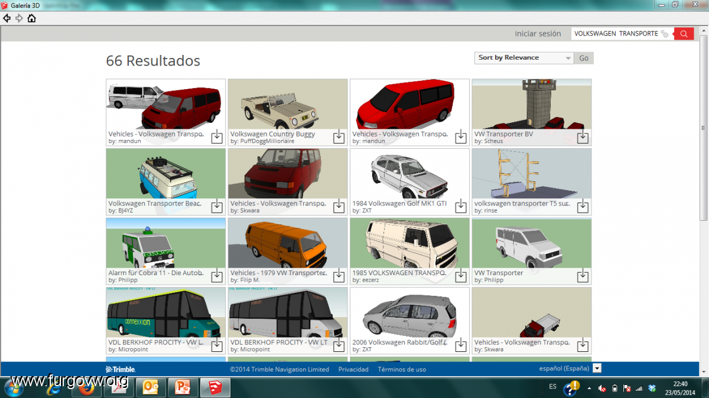Image resolution: width=709 pixels, height=398 pixels.
Task: Open the Windows Start menu
Action: coord(13,388)
